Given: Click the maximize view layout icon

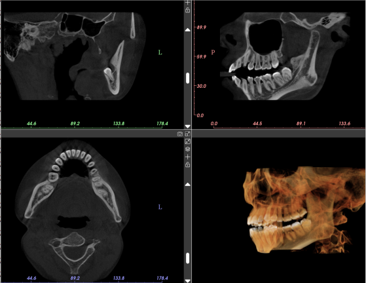Looking at the screenshot, I should 188,134.
